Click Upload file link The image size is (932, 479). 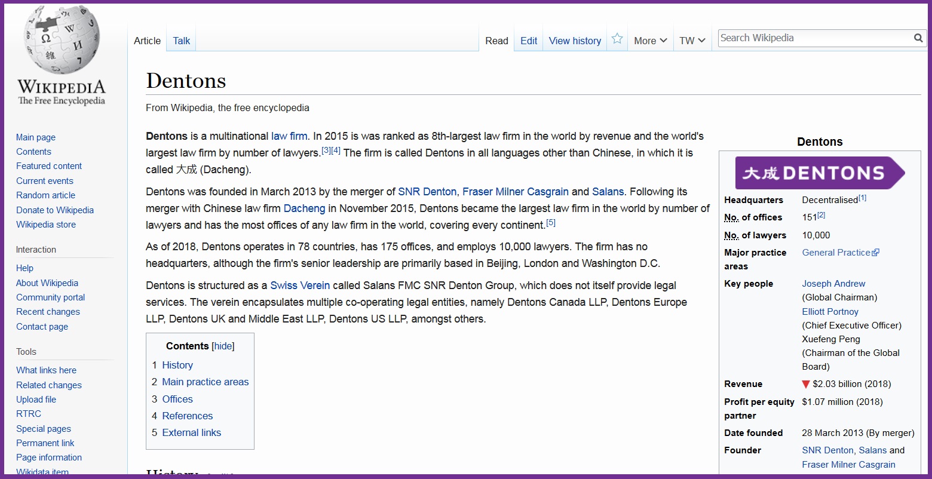36,400
